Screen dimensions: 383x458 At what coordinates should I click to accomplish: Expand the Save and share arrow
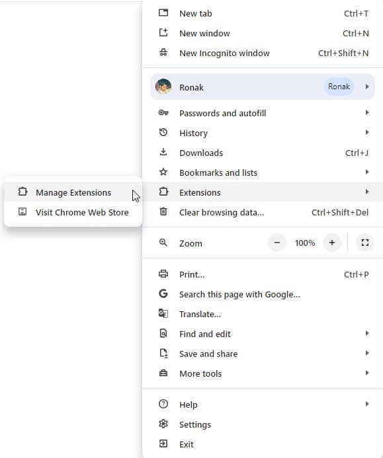click(x=367, y=353)
